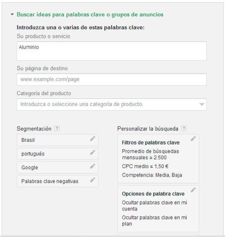Open the Personalizar la búsqueda help icon

[184, 128]
